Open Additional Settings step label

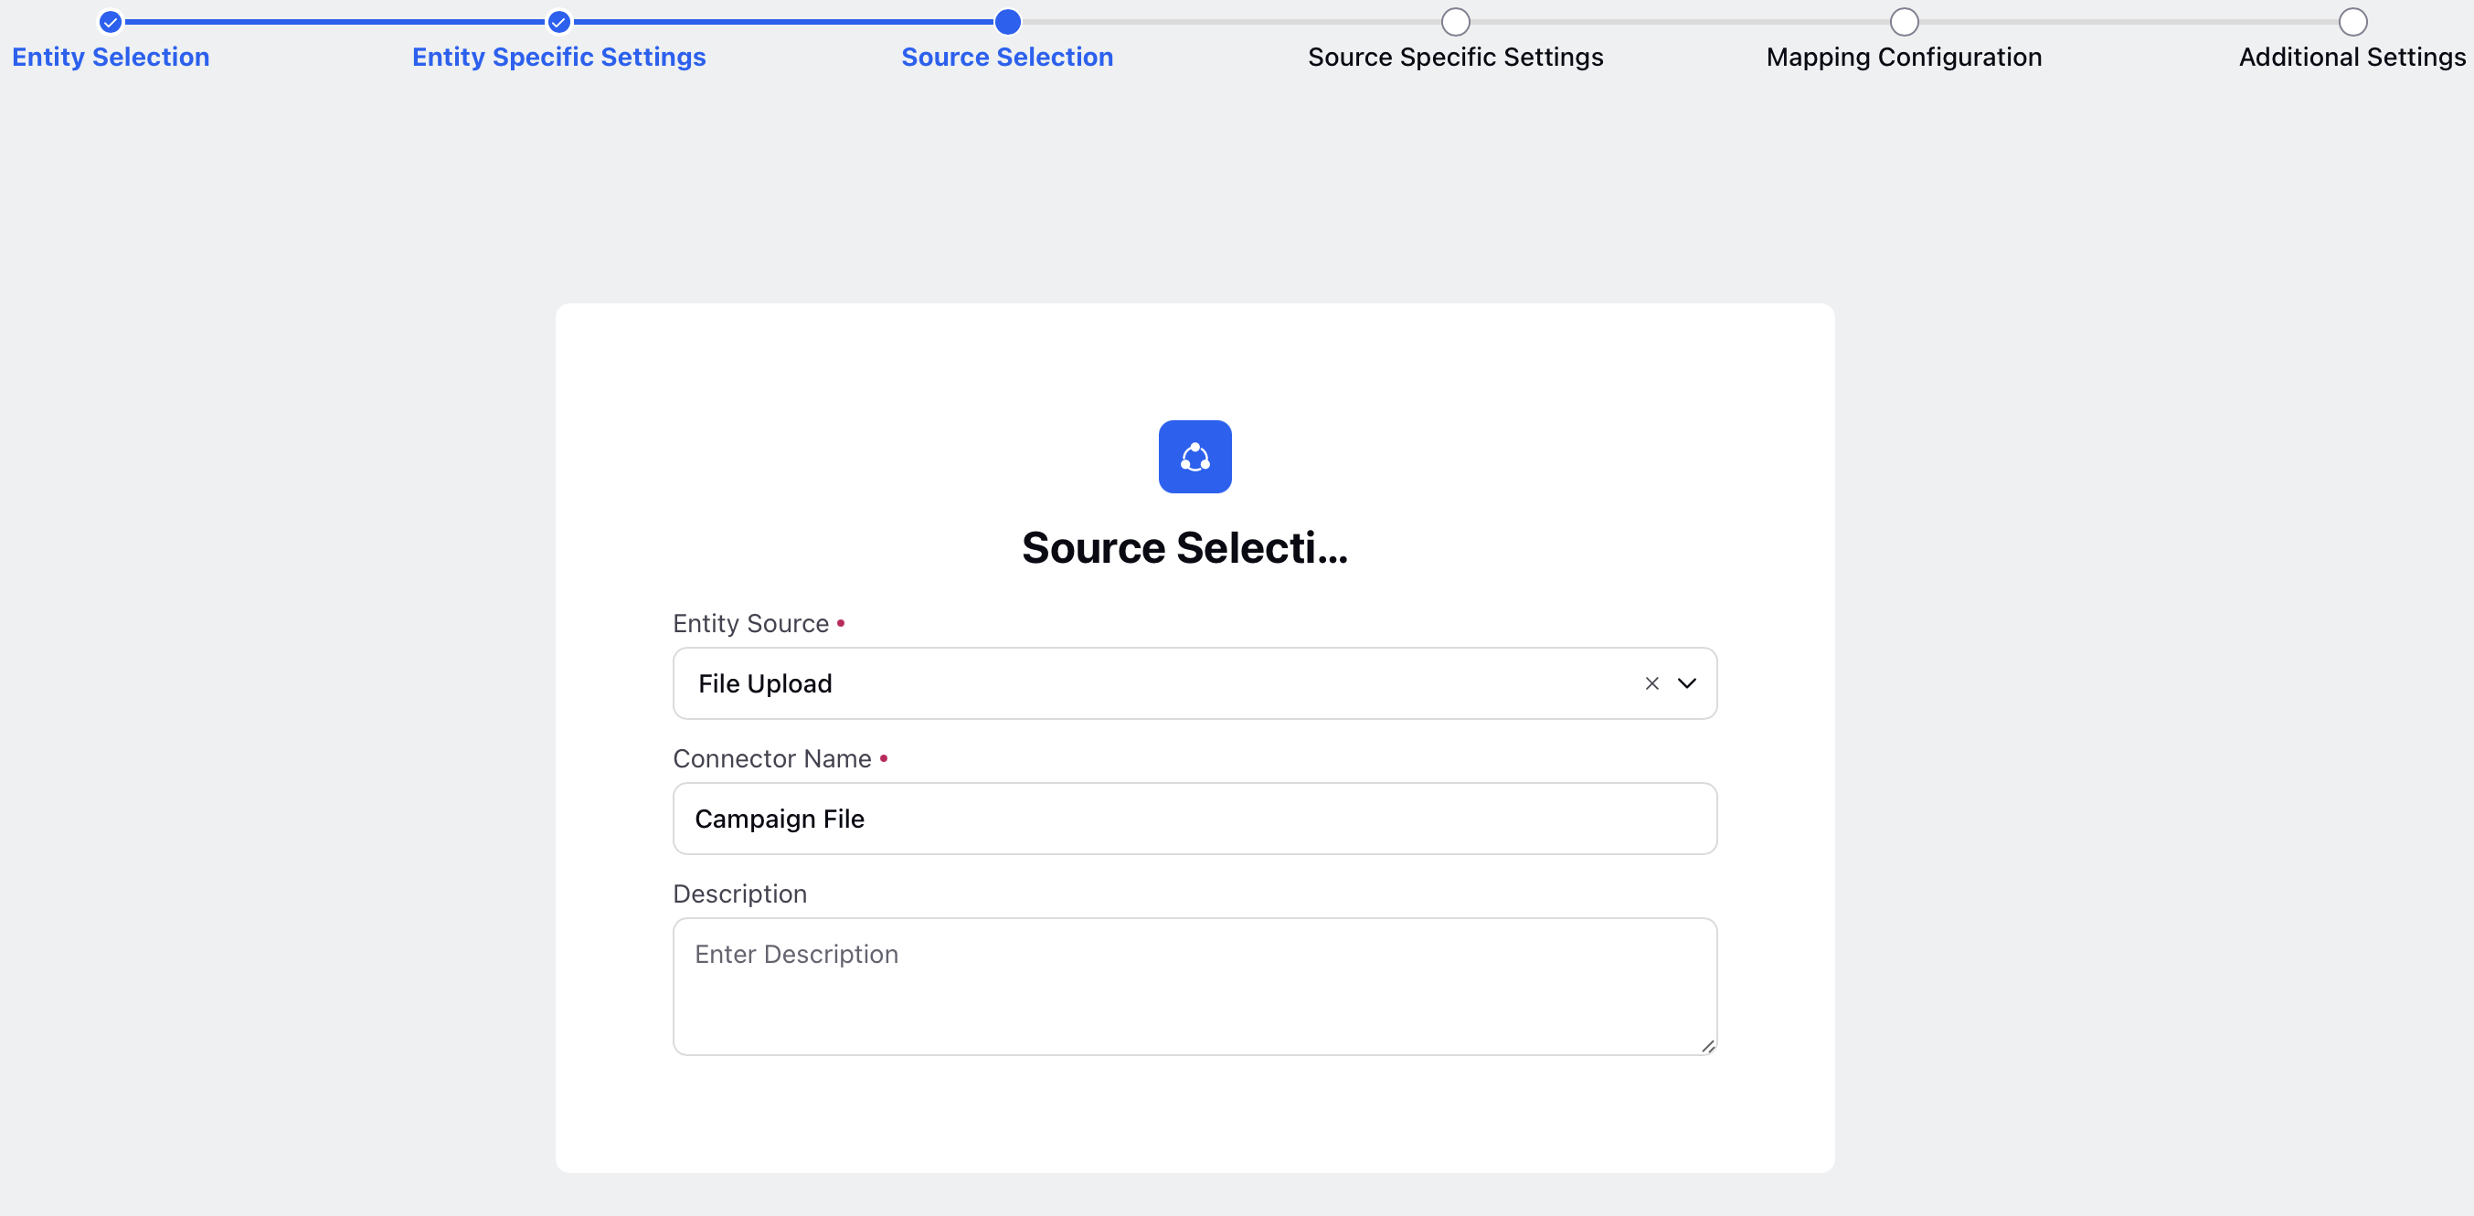tap(2353, 58)
